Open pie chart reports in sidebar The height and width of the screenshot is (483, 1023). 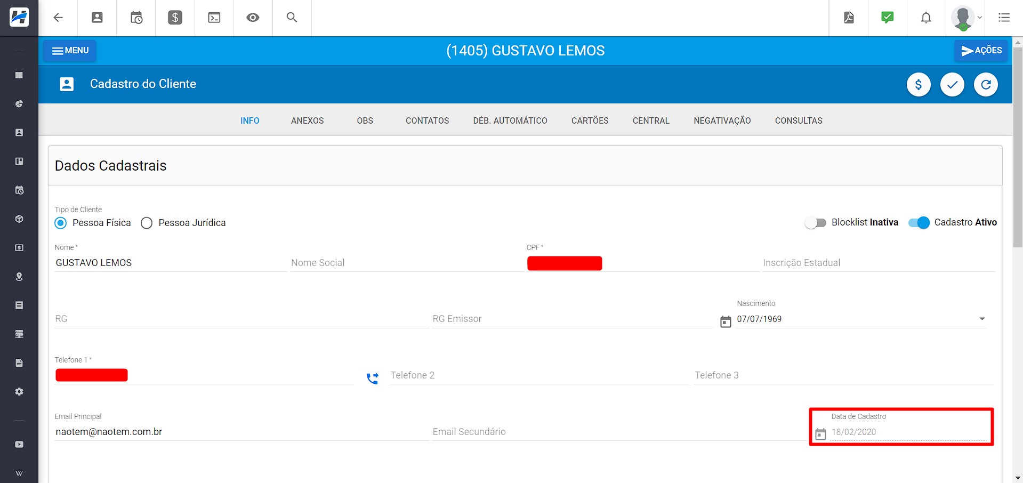[19, 104]
